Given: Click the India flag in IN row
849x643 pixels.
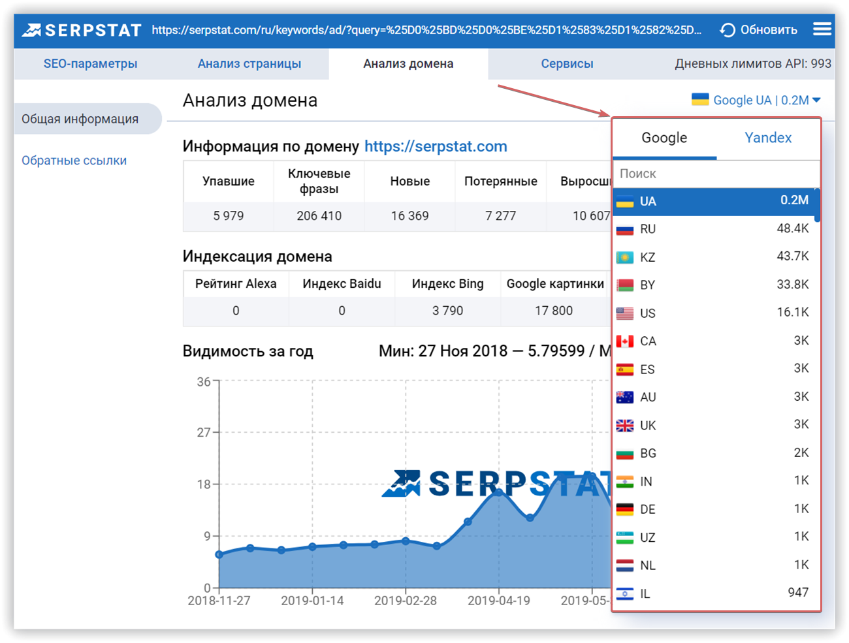Looking at the screenshot, I should click(x=625, y=482).
